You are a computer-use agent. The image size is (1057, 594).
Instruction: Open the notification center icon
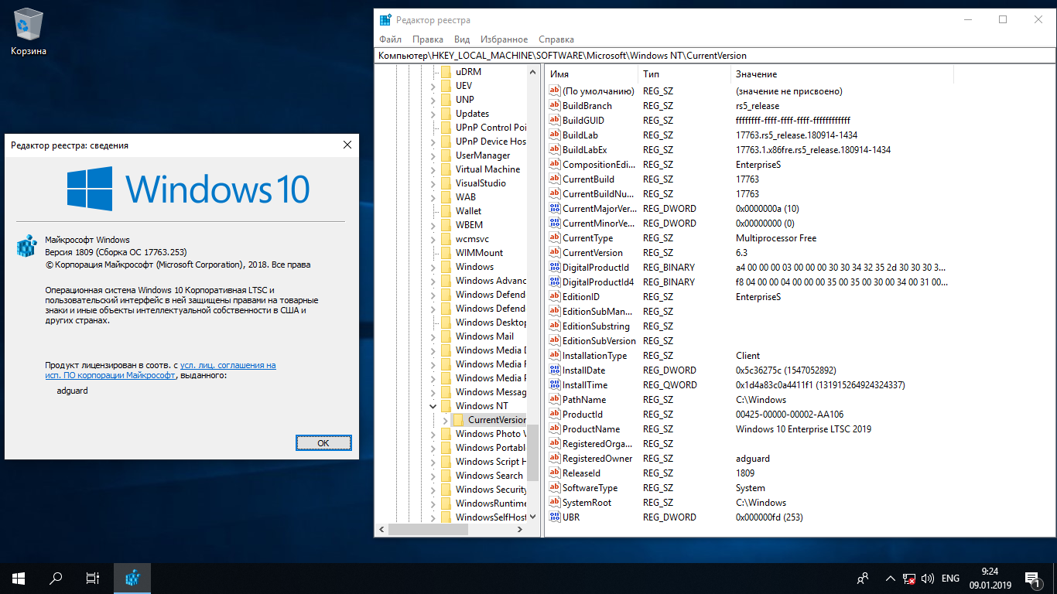tap(1031, 578)
